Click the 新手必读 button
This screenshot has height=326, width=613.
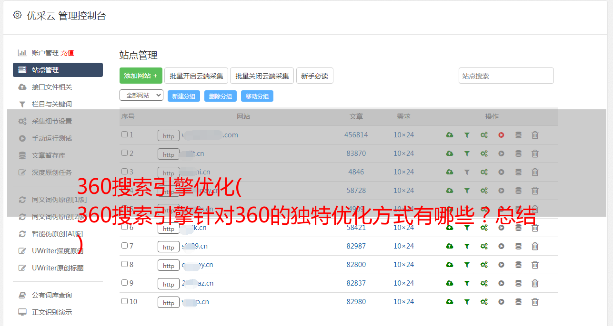coord(314,76)
